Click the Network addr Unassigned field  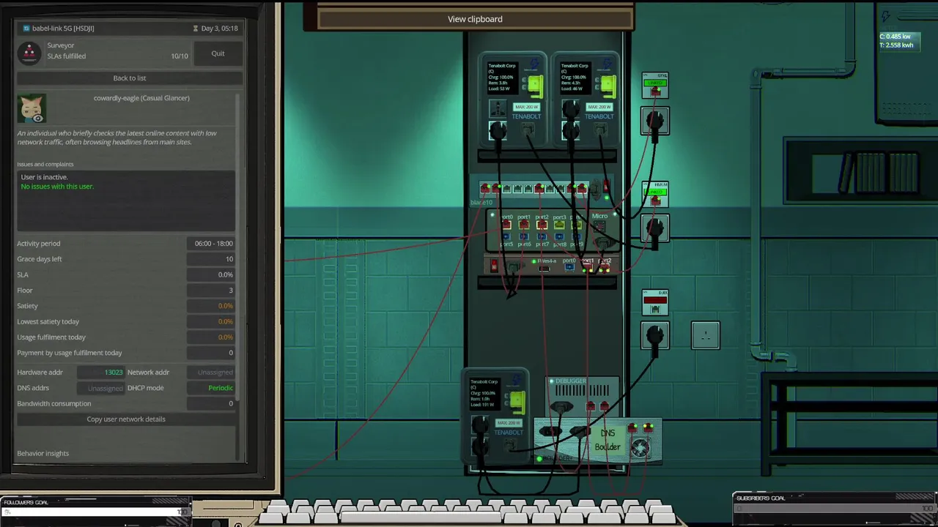point(211,373)
